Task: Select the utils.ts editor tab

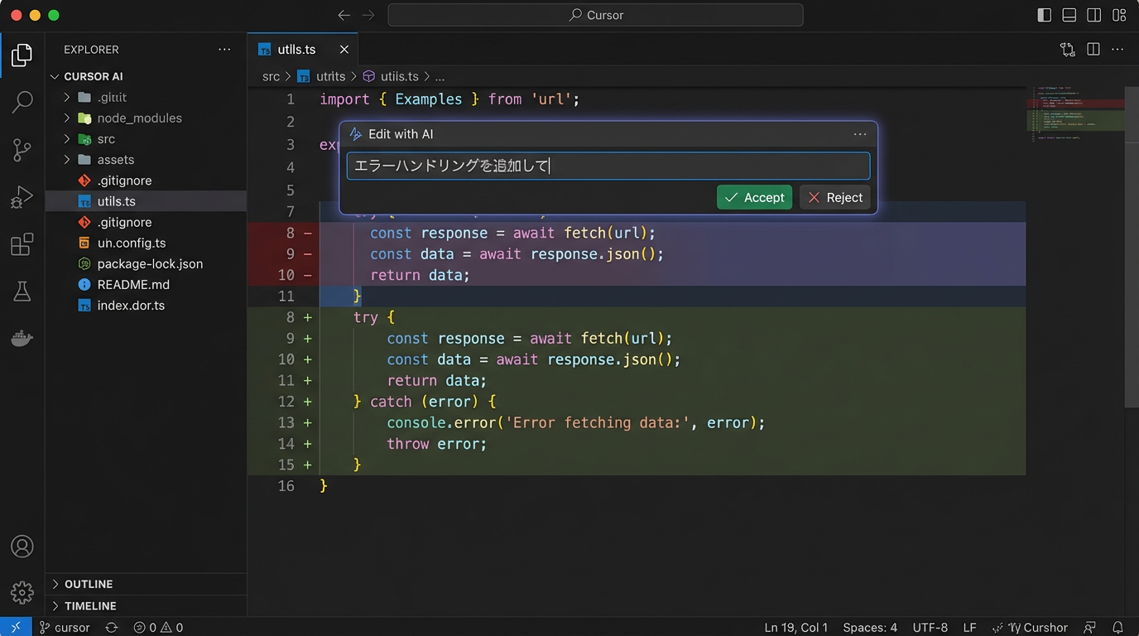Action: tap(296, 50)
